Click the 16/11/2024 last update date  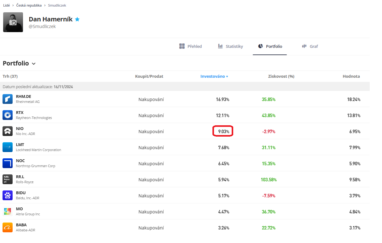[x=63, y=87]
